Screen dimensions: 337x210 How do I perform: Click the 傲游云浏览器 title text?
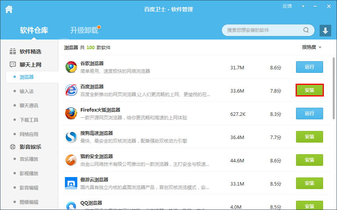(x=94, y=180)
